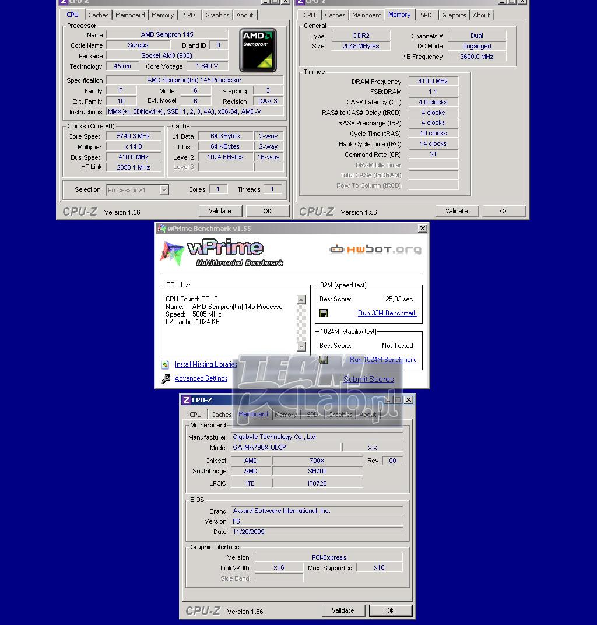Click the wPrime title bar app icon
597x625 pixels.
click(162, 229)
